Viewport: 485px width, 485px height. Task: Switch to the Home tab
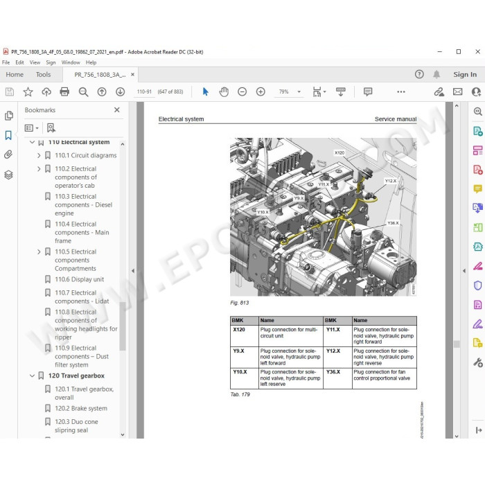(x=15, y=75)
